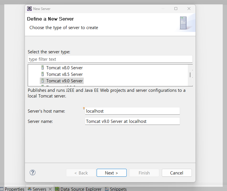The width and height of the screenshot is (227, 191).
Task: Click the Servers tab icon
Action: tap(29, 189)
